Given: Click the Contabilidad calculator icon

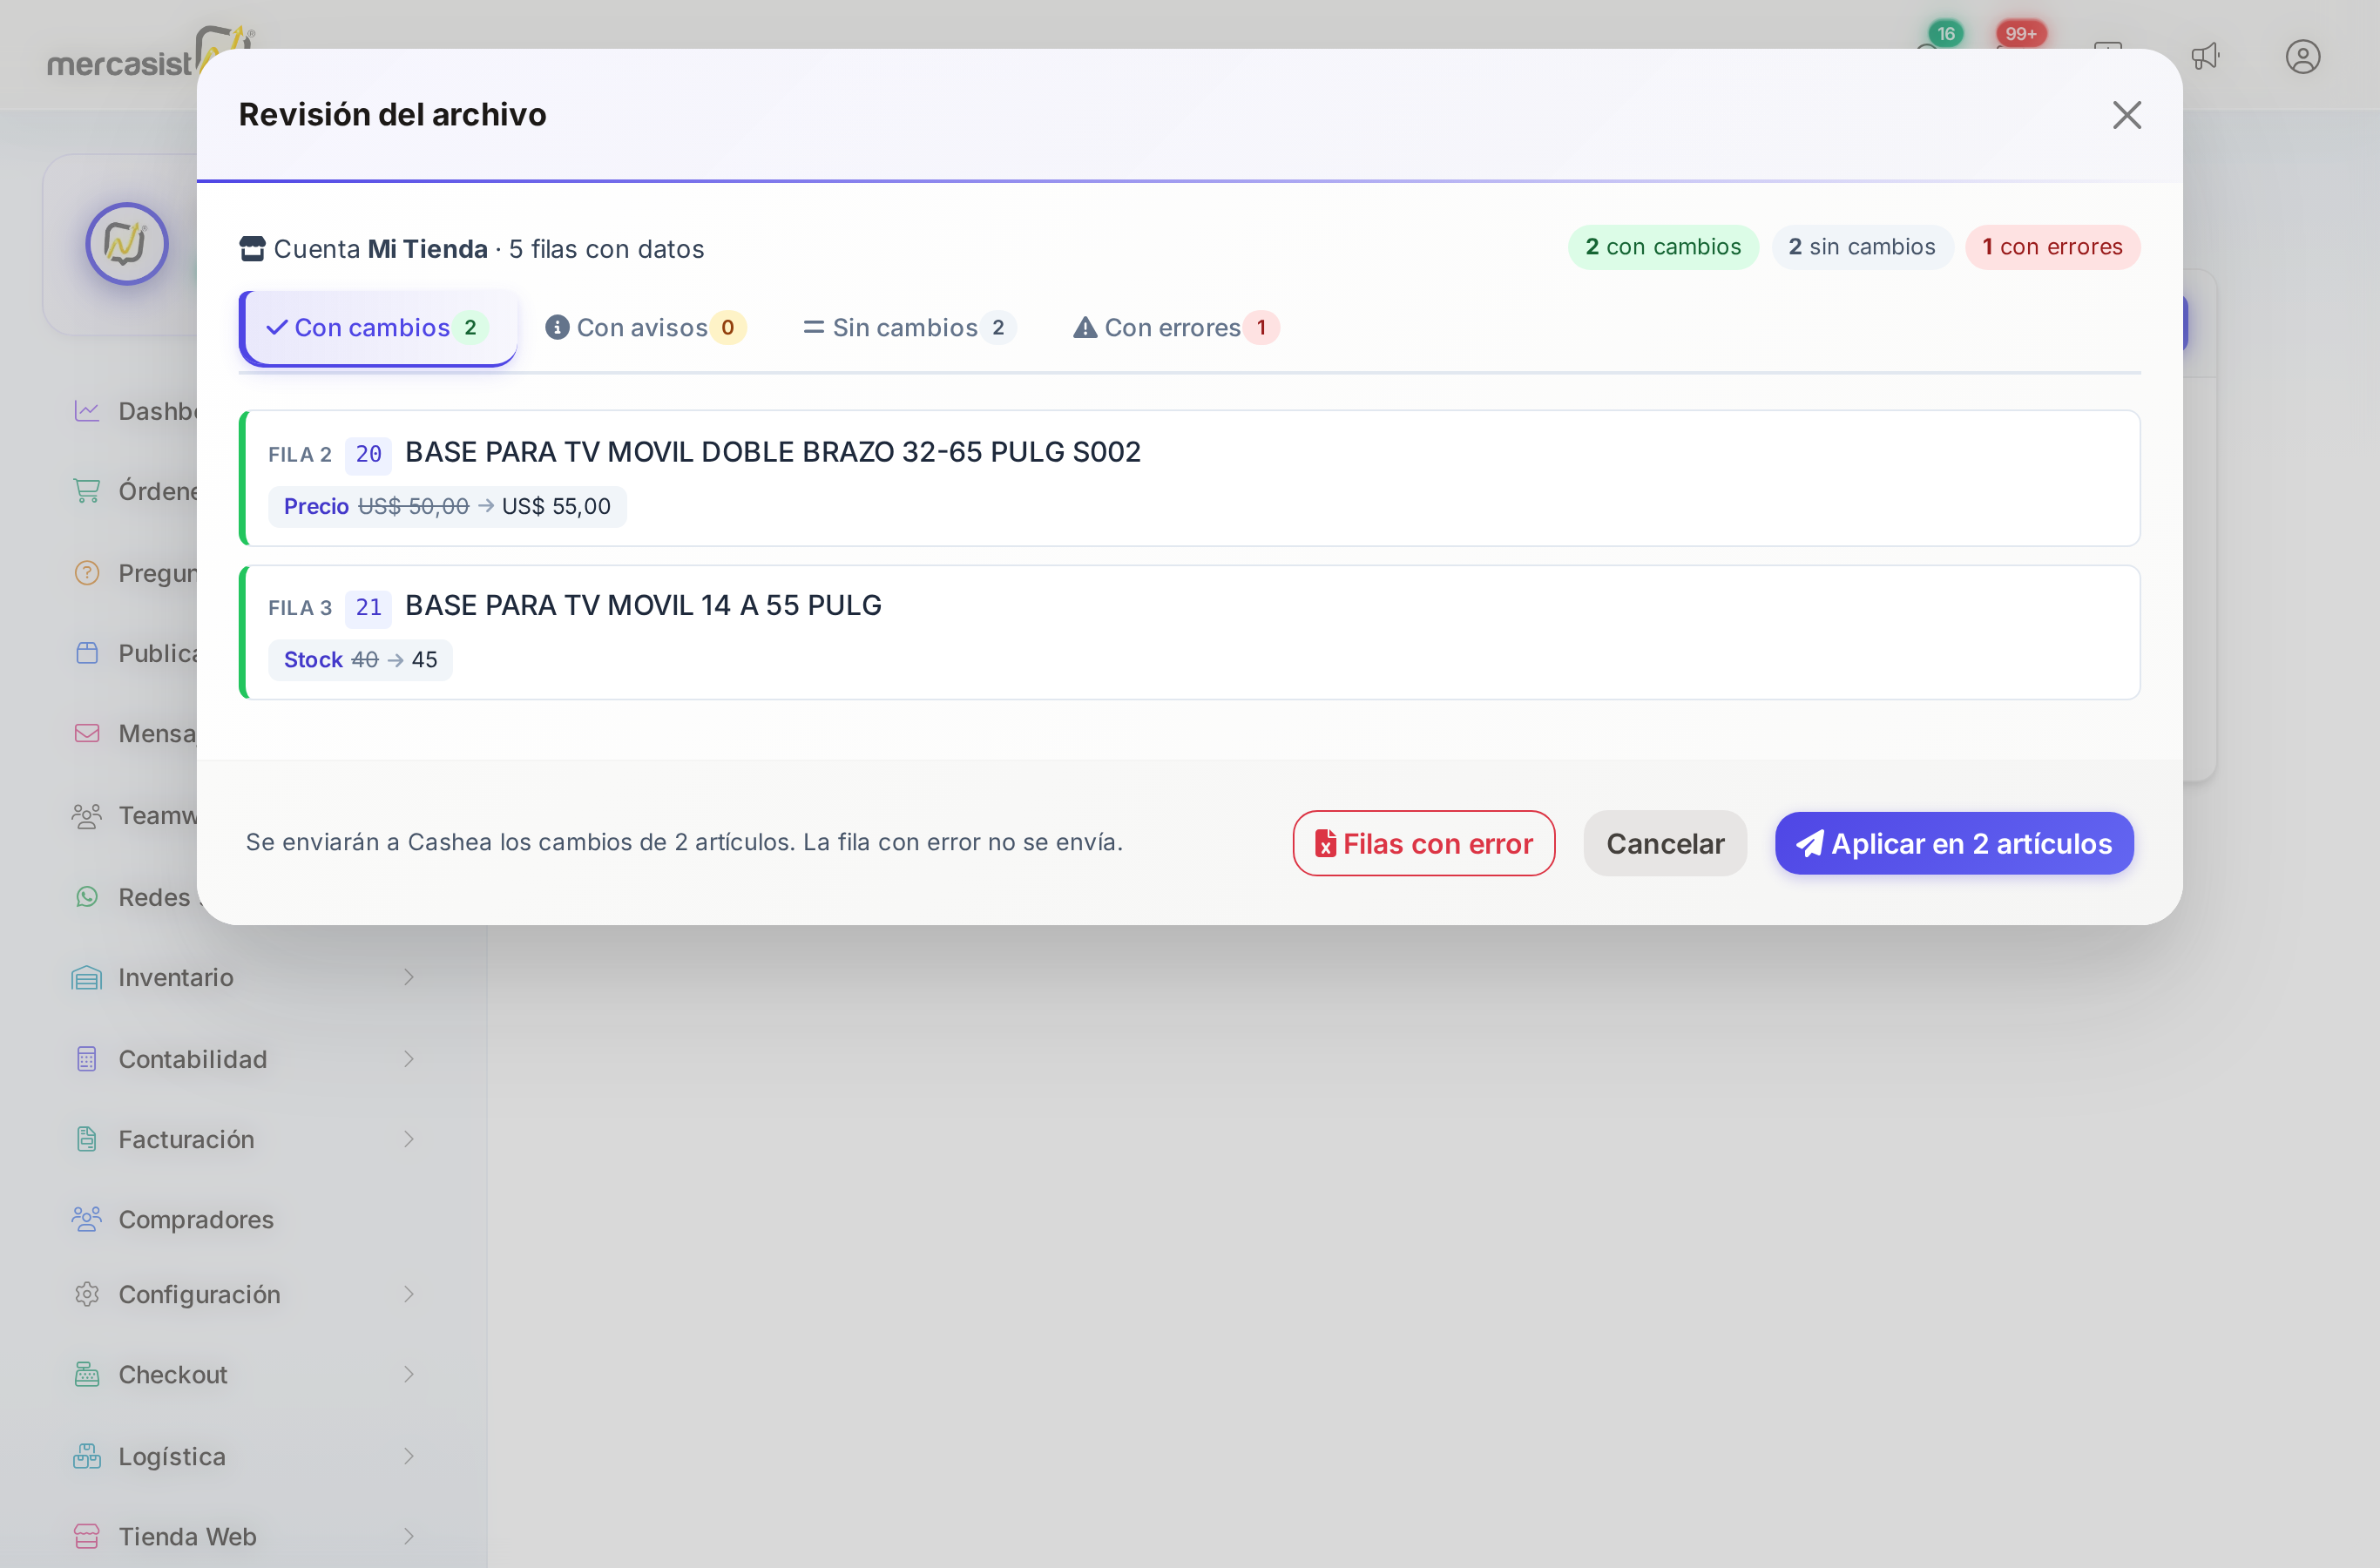Looking at the screenshot, I should click(x=87, y=1059).
